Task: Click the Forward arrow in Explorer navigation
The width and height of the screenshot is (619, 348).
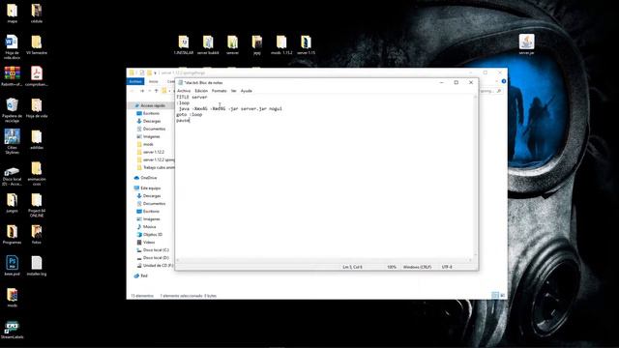Action: (142, 91)
